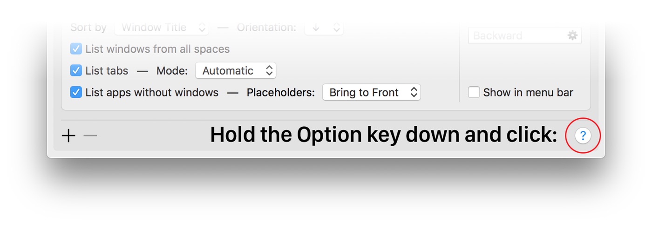Screen dimensions: 652x225
Task: Click the minus button to remove item
Action: pos(90,136)
